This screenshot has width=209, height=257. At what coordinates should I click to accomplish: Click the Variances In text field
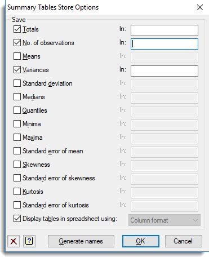[x=164, y=71]
